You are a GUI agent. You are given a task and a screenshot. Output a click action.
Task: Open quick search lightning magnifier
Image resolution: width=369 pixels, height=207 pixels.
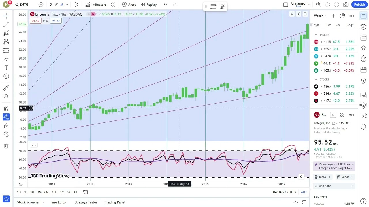click(x=318, y=5)
